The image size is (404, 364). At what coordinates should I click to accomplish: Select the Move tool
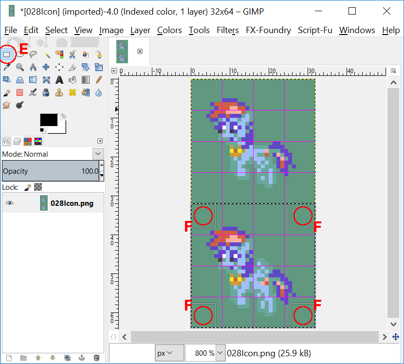(46, 67)
